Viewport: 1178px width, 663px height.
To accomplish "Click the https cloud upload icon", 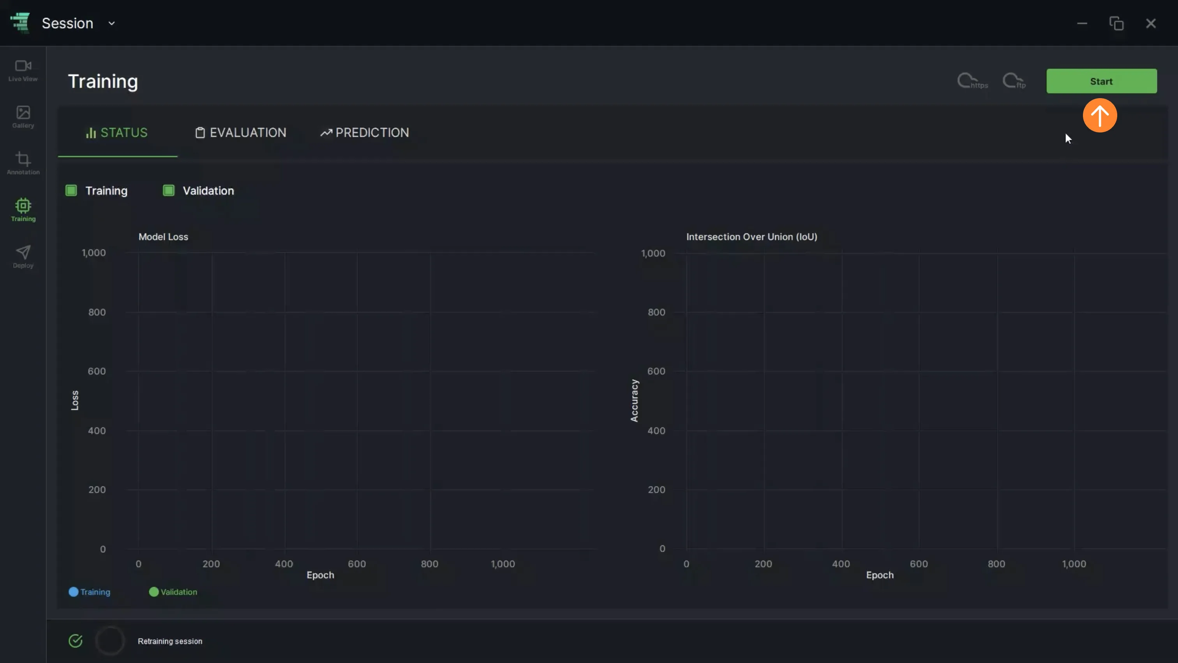I will tap(972, 81).
